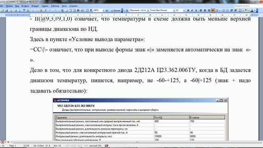Image resolution: width=263 pixels, height=148 pixels.
Task: Click the VD2 2Д212А heading in АСОНИКА
Action: coord(76,106)
